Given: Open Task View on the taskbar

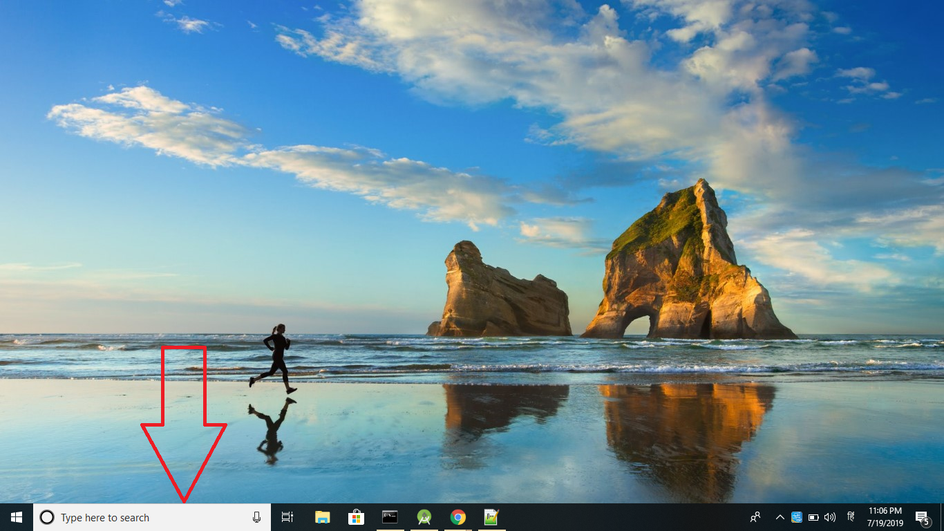Looking at the screenshot, I should tap(287, 517).
